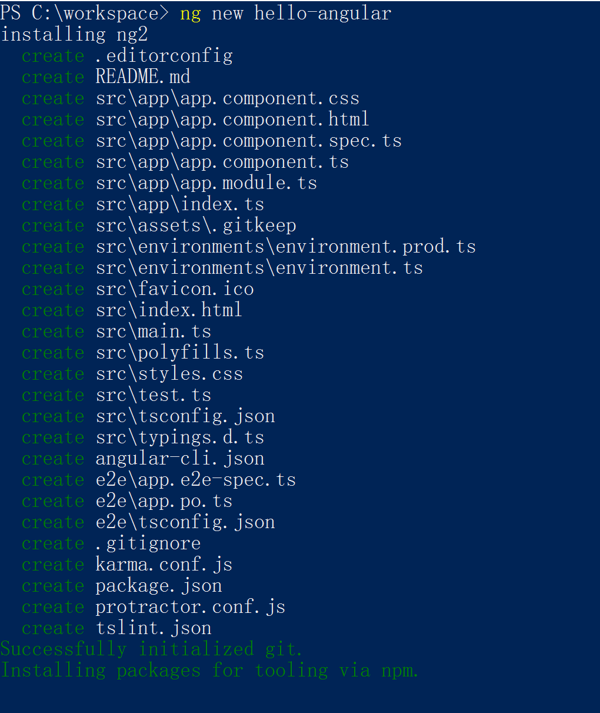Click src\assets\.gitkeep path
The width and height of the screenshot is (600, 713).
click(196, 225)
